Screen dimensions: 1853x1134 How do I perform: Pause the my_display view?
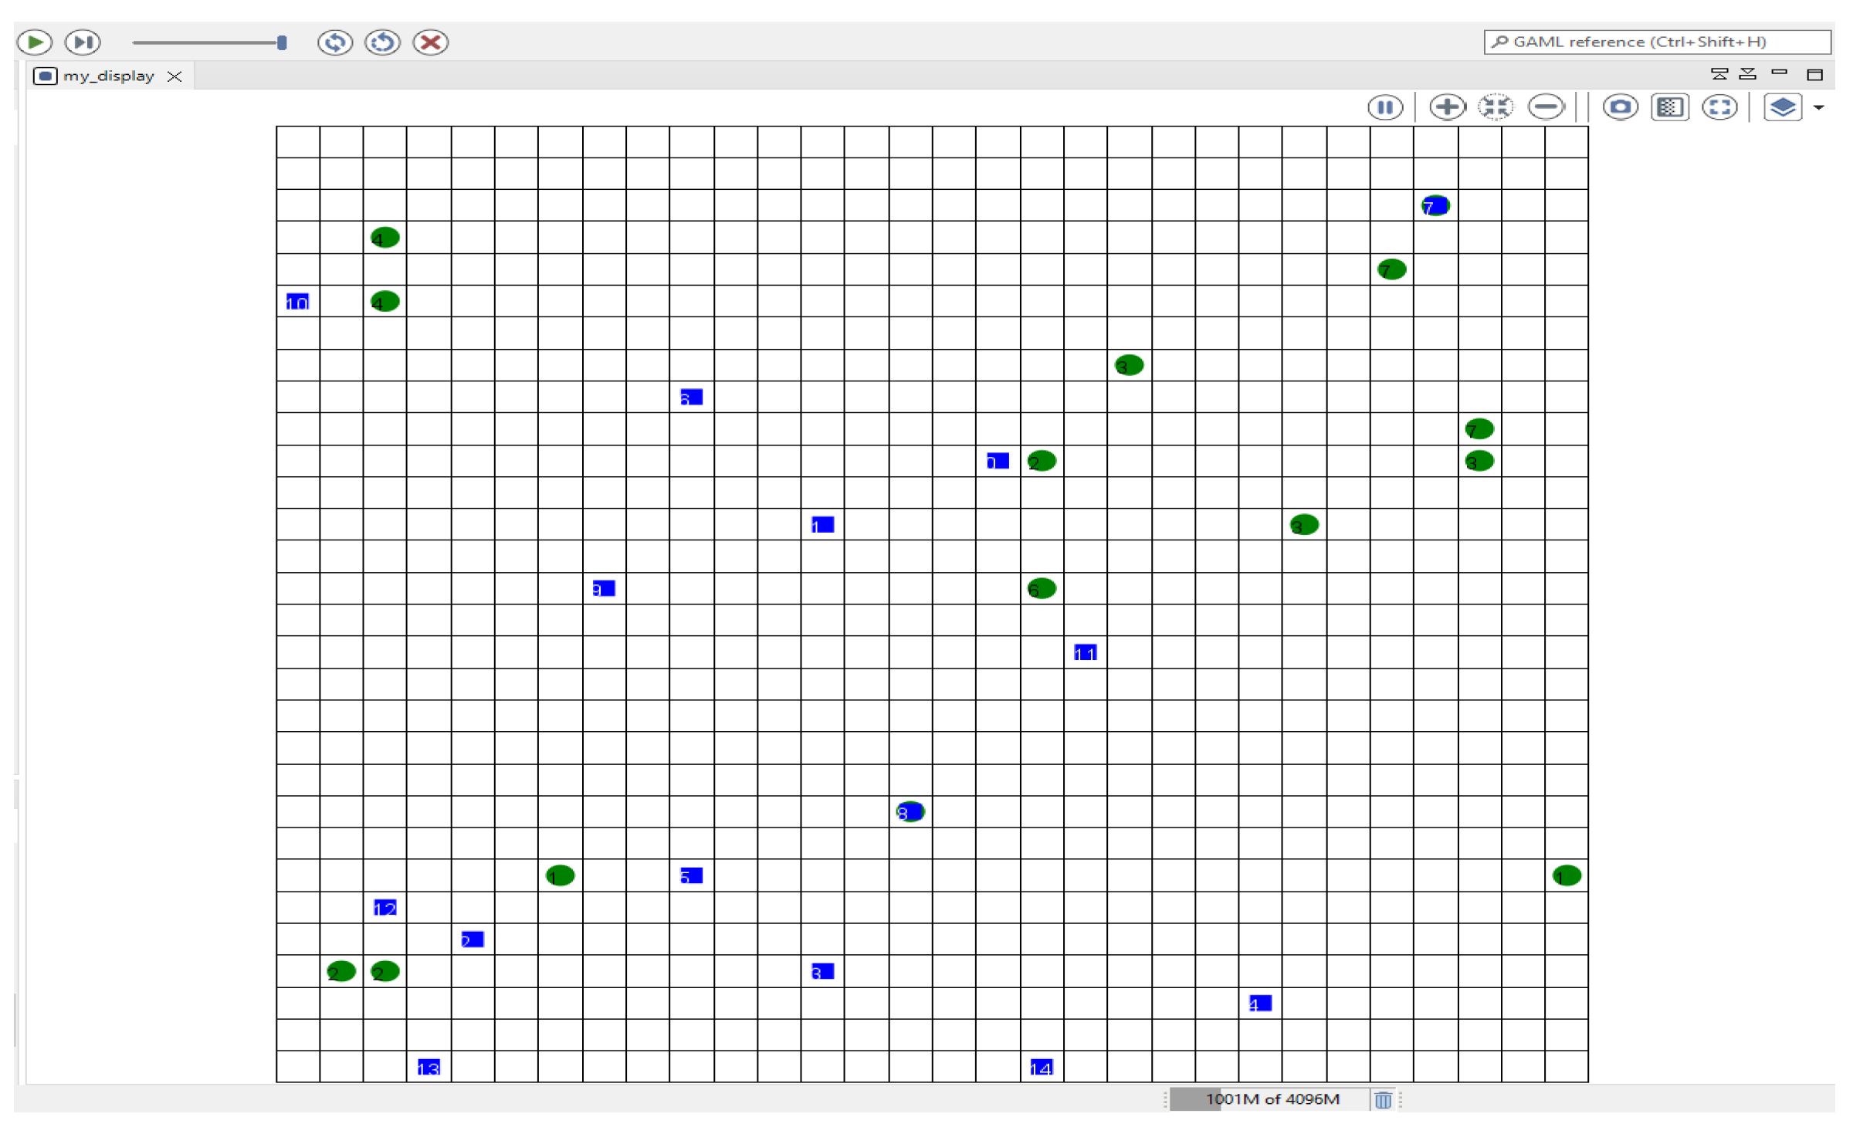click(x=1385, y=107)
